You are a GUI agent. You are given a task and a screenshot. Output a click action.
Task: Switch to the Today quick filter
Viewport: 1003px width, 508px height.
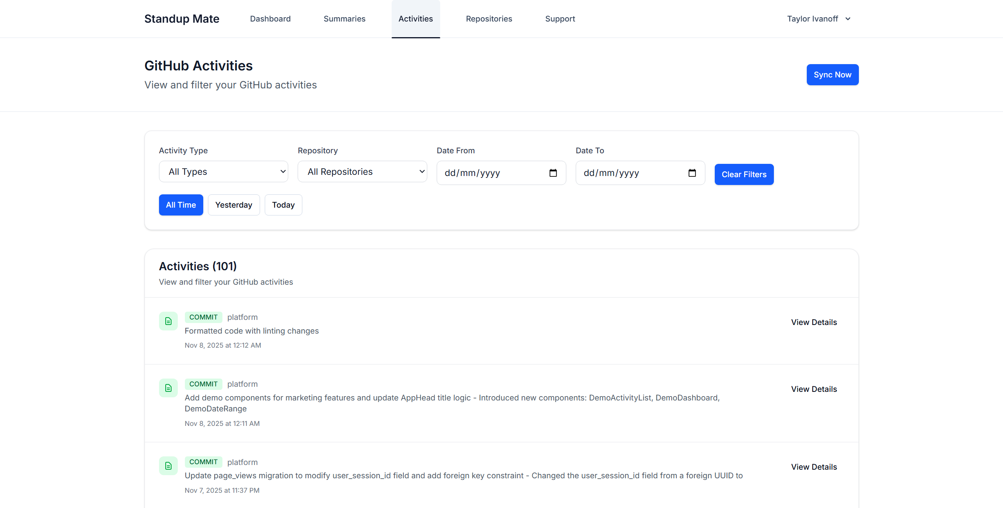(x=283, y=205)
